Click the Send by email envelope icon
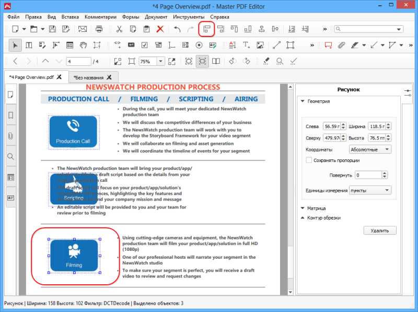This screenshot has width=418, height=312. coord(83,29)
